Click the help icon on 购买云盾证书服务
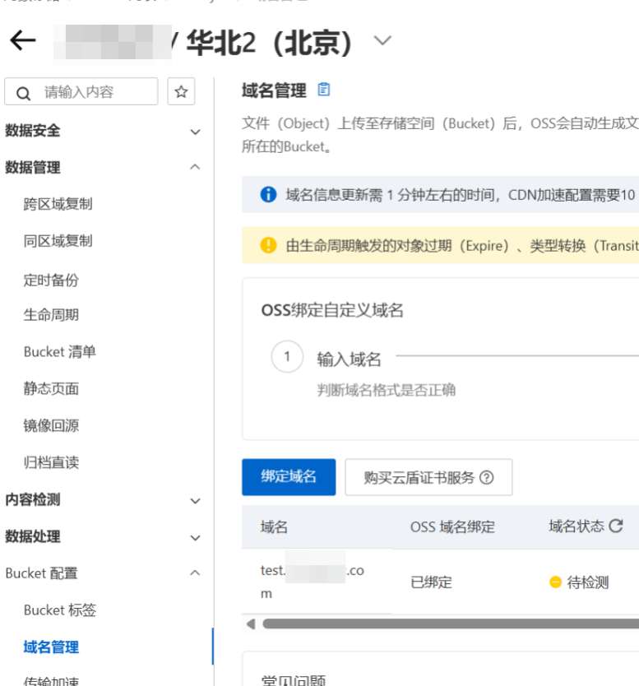The height and width of the screenshot is (686, 639). (x=487, y=478)
